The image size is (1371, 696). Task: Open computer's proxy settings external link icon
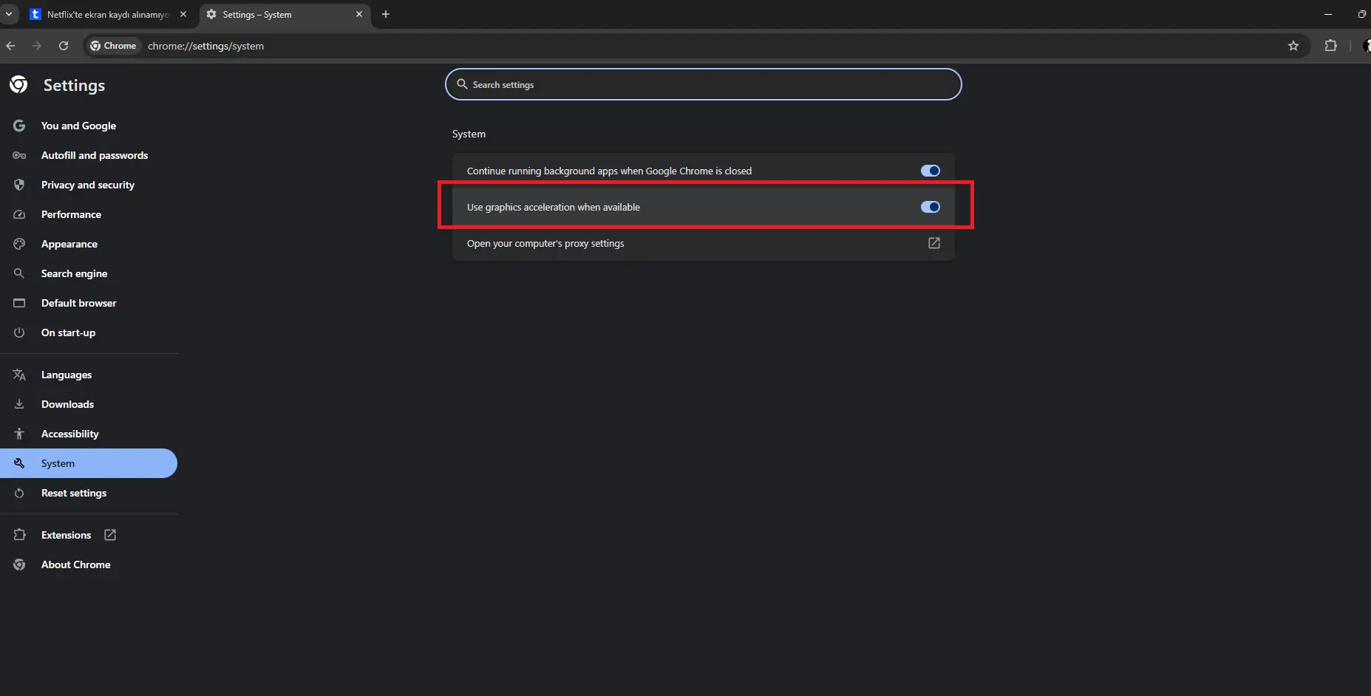(x=934, y=243)
